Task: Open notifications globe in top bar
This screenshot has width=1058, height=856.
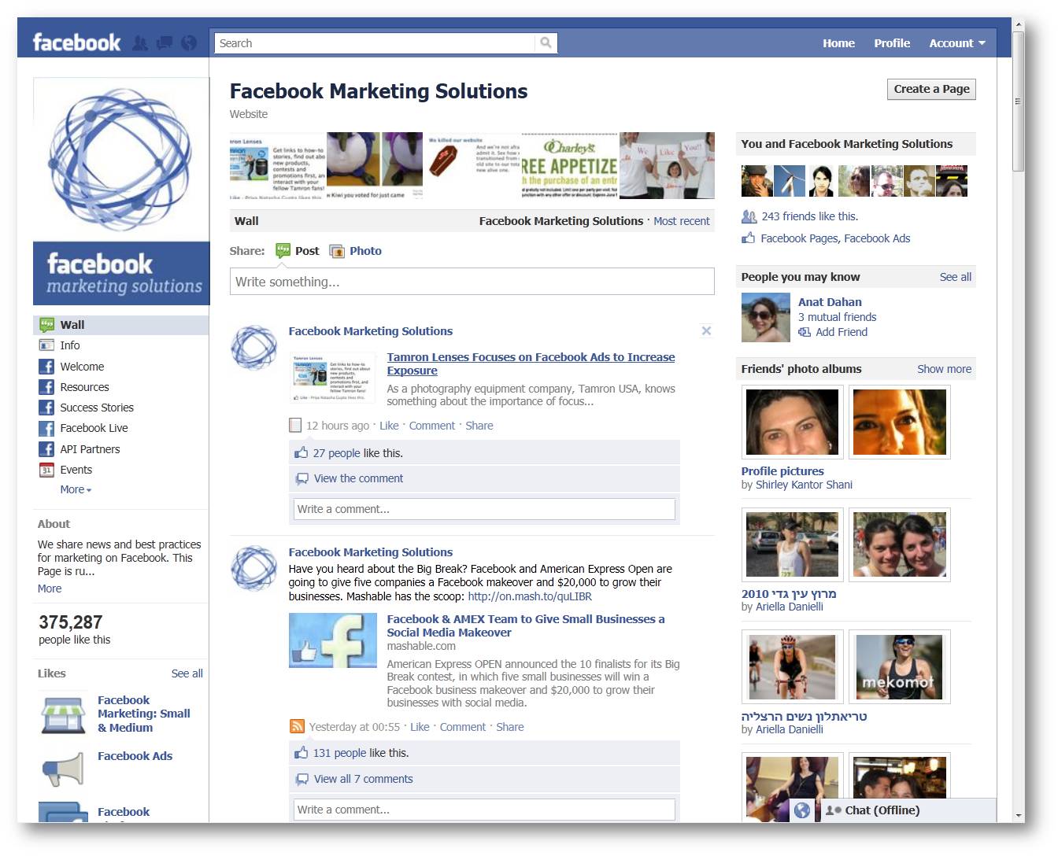Action: [189, 43]
